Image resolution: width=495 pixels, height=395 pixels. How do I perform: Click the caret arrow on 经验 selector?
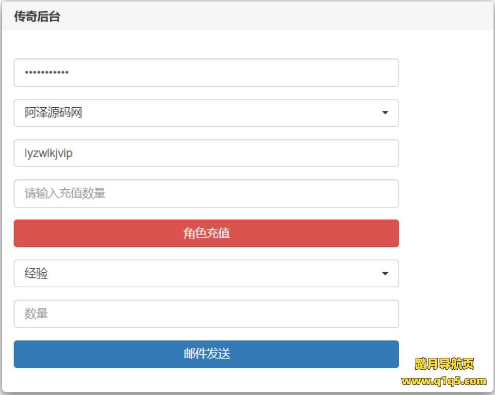coord(385,274)
